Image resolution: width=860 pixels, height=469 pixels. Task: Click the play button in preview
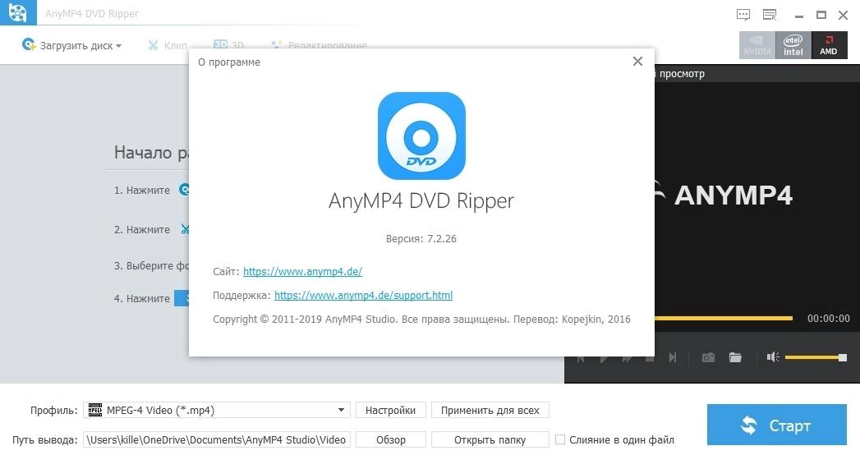(604, 358)
